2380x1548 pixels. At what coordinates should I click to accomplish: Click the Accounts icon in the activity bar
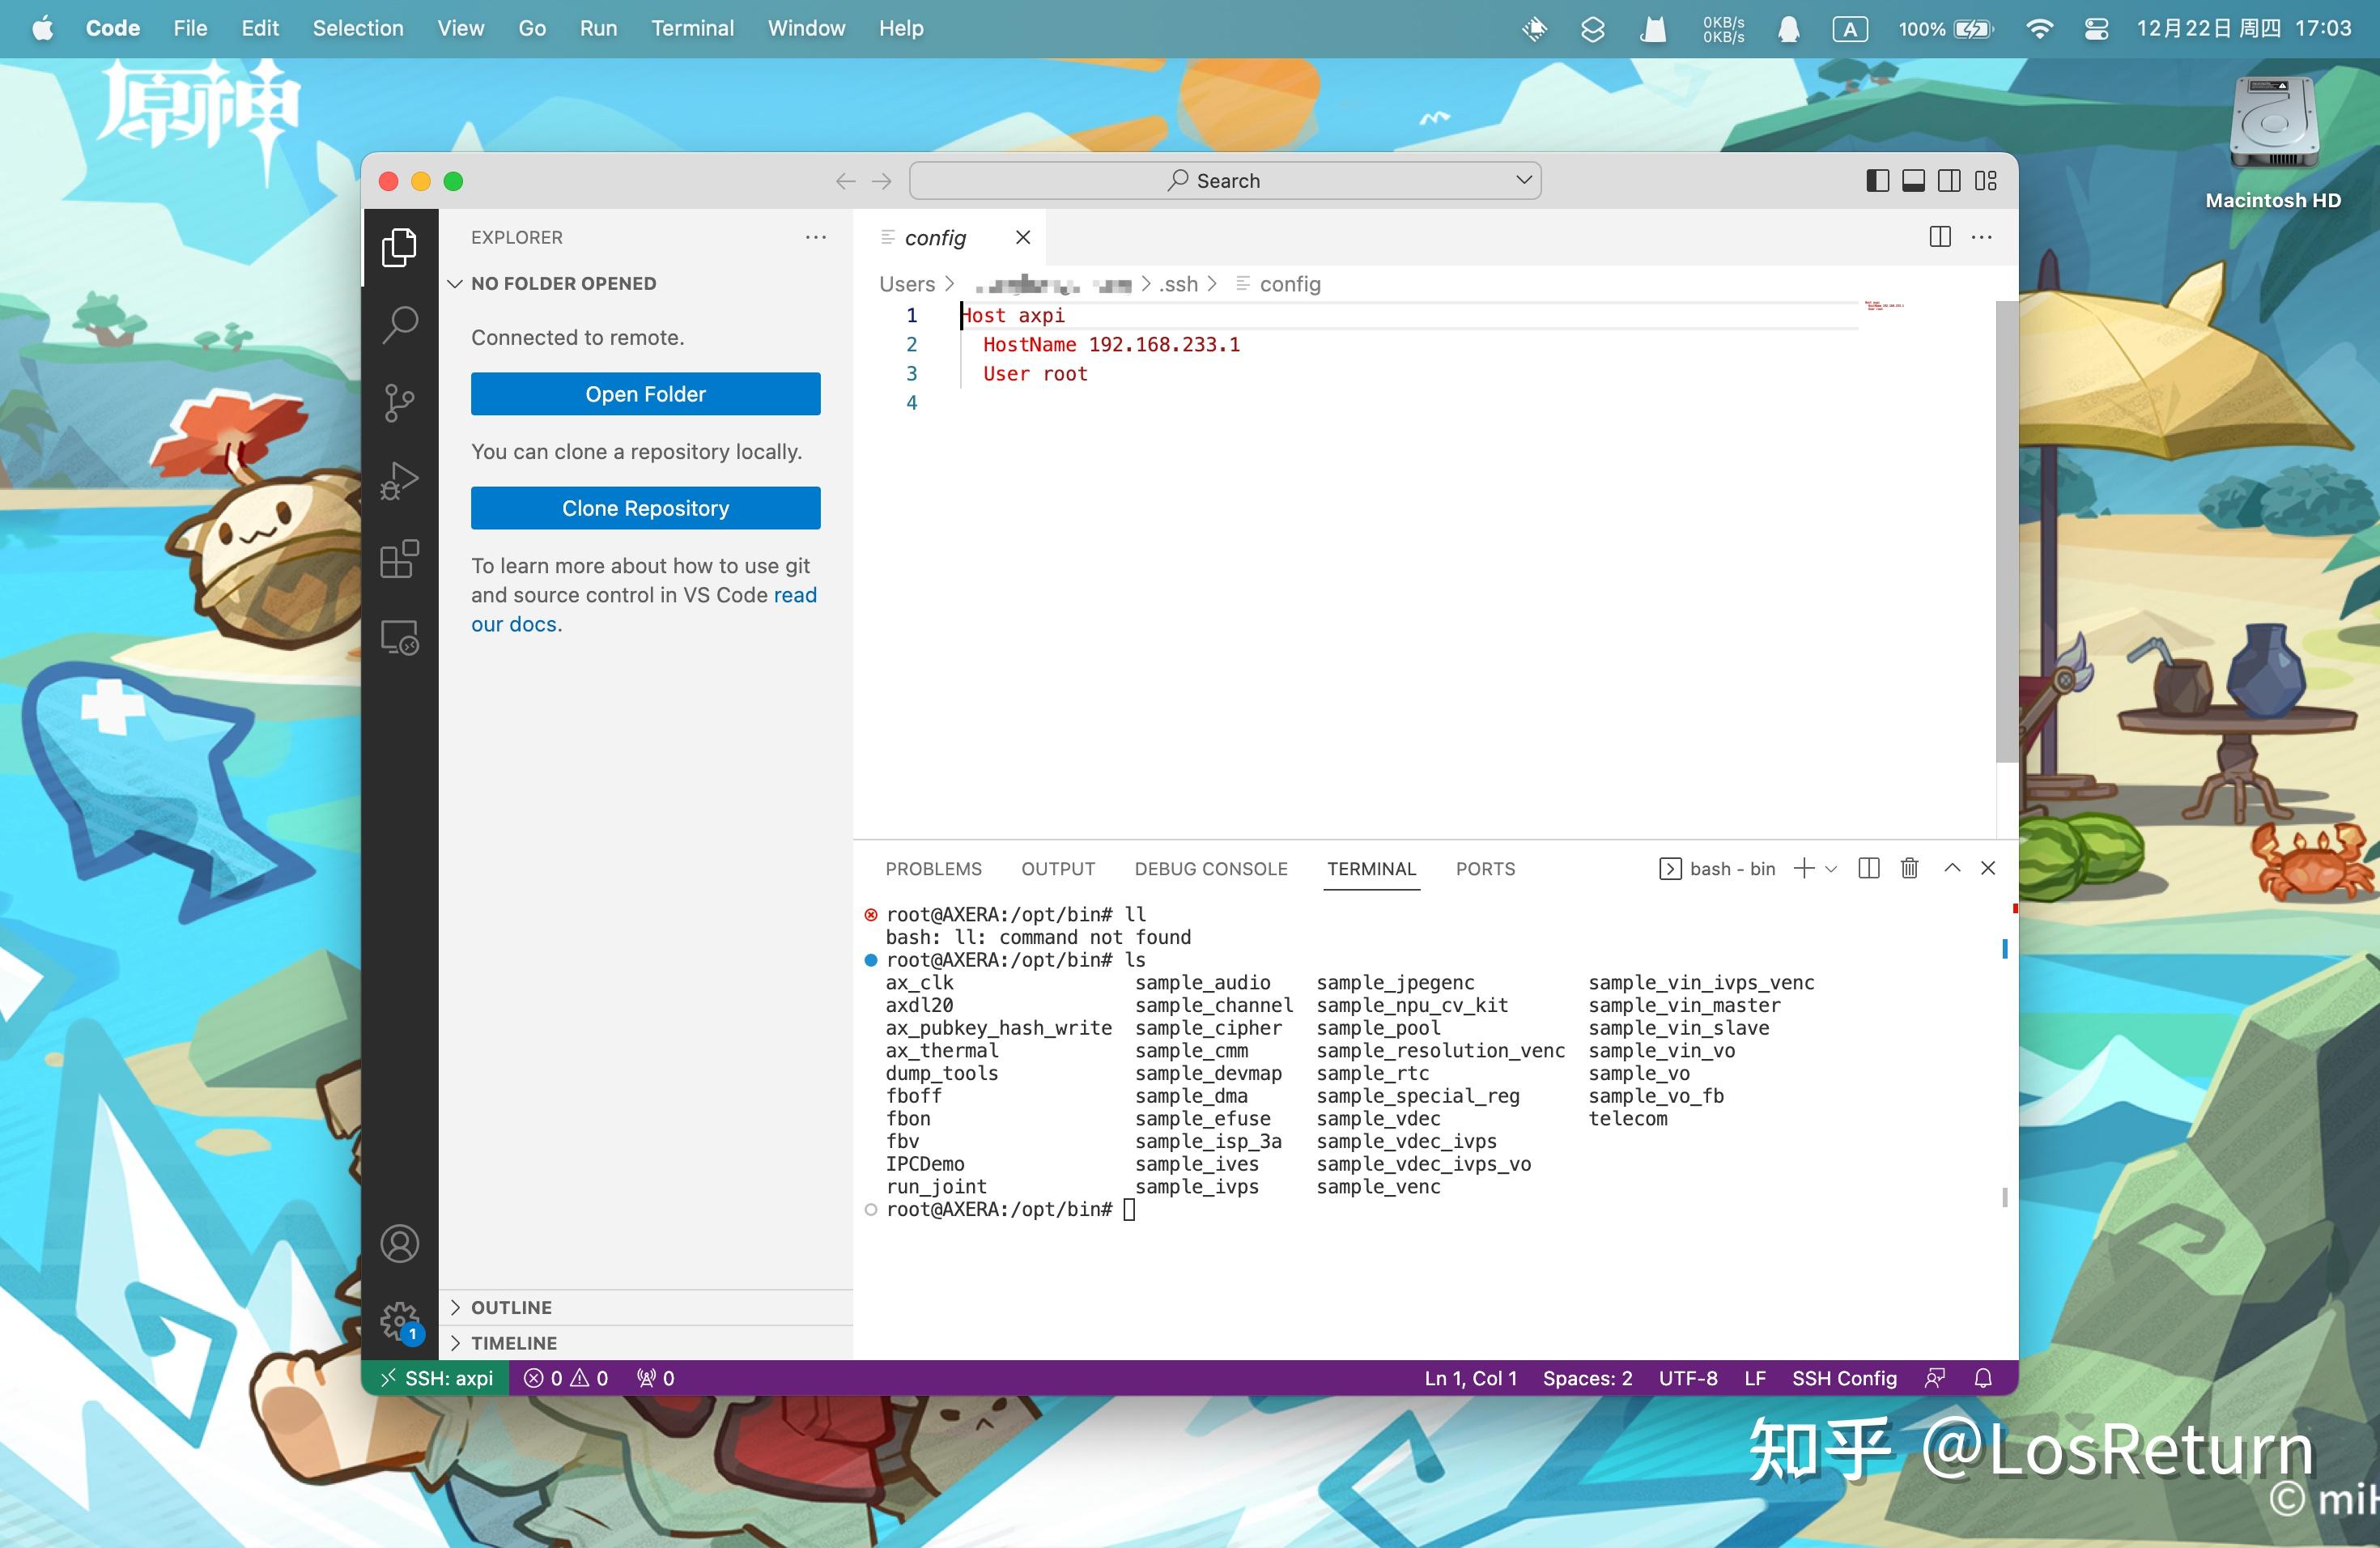coord(399,1243)
